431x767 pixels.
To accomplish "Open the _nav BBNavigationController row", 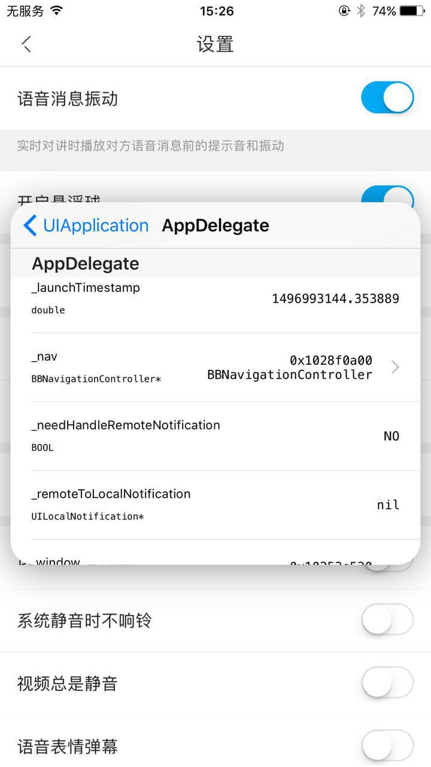I will (215, 367).
